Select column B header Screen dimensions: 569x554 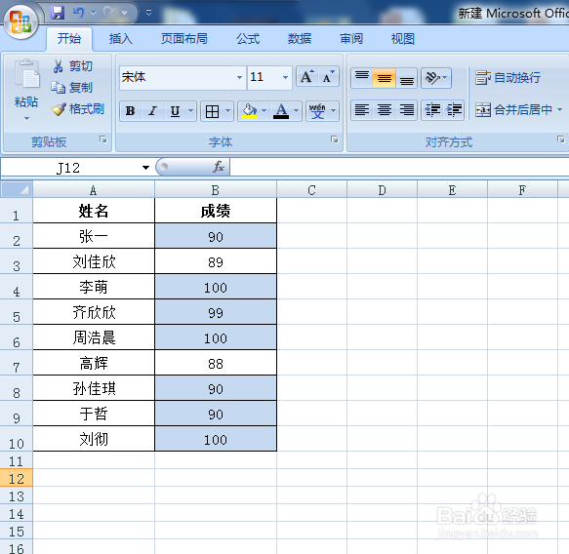[216, 189]
